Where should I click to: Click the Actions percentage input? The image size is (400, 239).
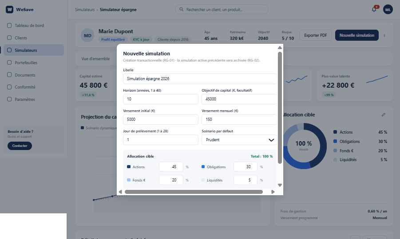(171, 167)
